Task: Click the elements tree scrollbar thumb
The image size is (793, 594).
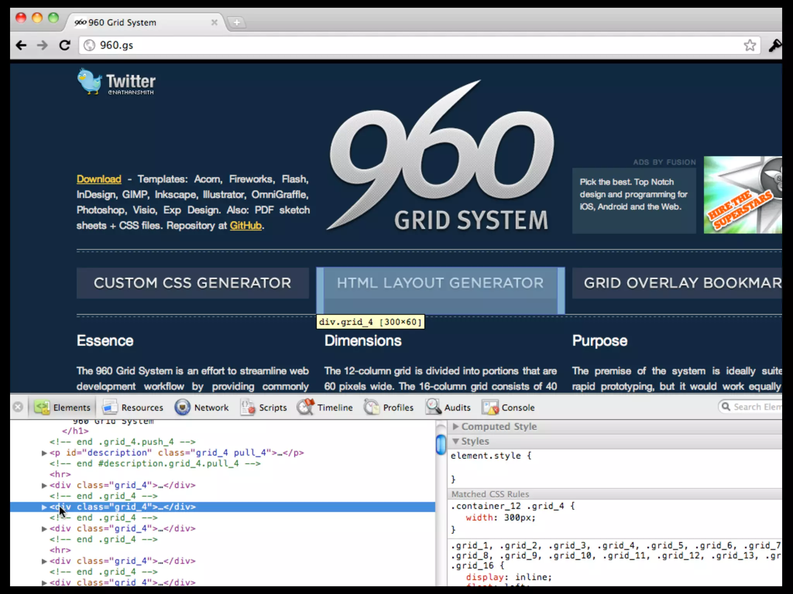Action: point(441,445)
